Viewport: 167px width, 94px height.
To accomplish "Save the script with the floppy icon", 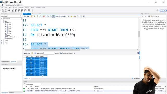I will pyautogui.click(x=28, y=16).
